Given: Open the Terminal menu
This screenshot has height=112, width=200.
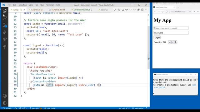Looking at the screenshot, I should click(x=50, y=5).
